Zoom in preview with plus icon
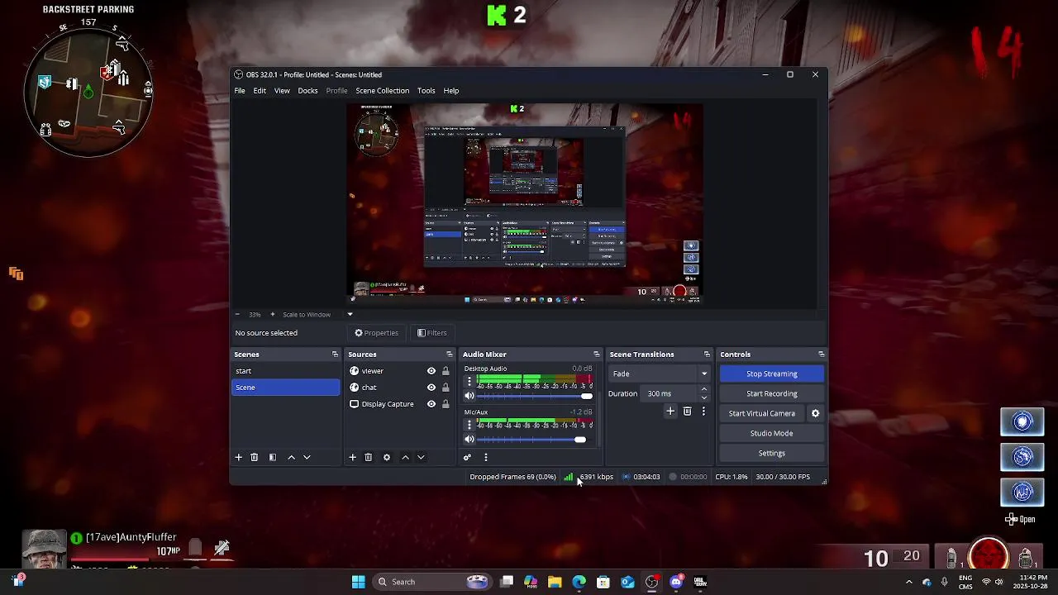1058x595 pixels. pos(273,314)
